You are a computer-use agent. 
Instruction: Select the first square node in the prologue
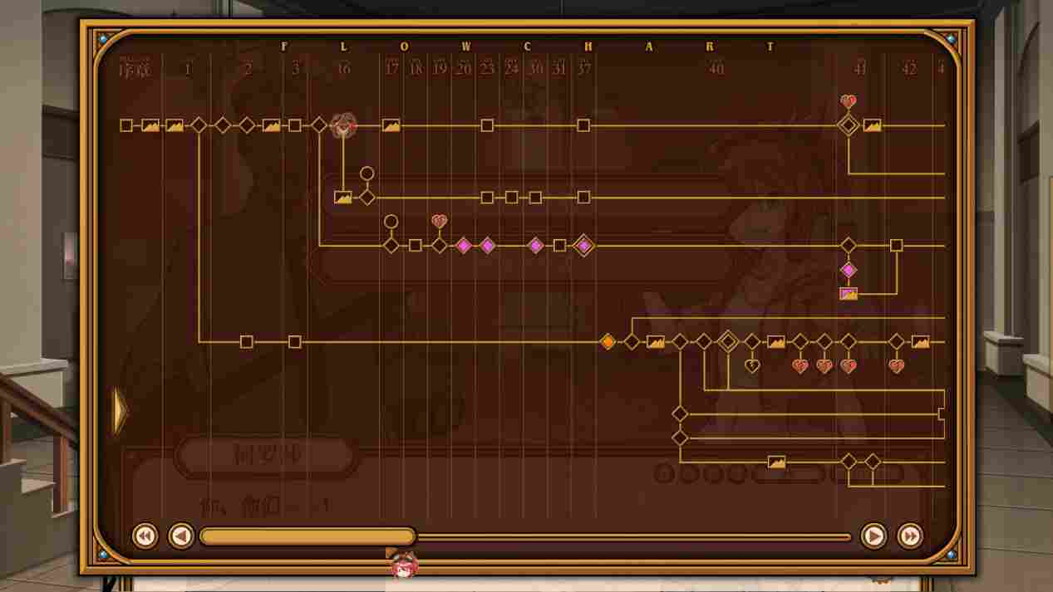126,125
